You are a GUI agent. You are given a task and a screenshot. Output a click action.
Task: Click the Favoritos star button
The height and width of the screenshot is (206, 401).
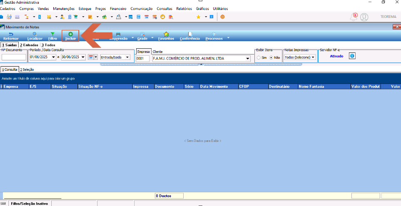[166, 36]
